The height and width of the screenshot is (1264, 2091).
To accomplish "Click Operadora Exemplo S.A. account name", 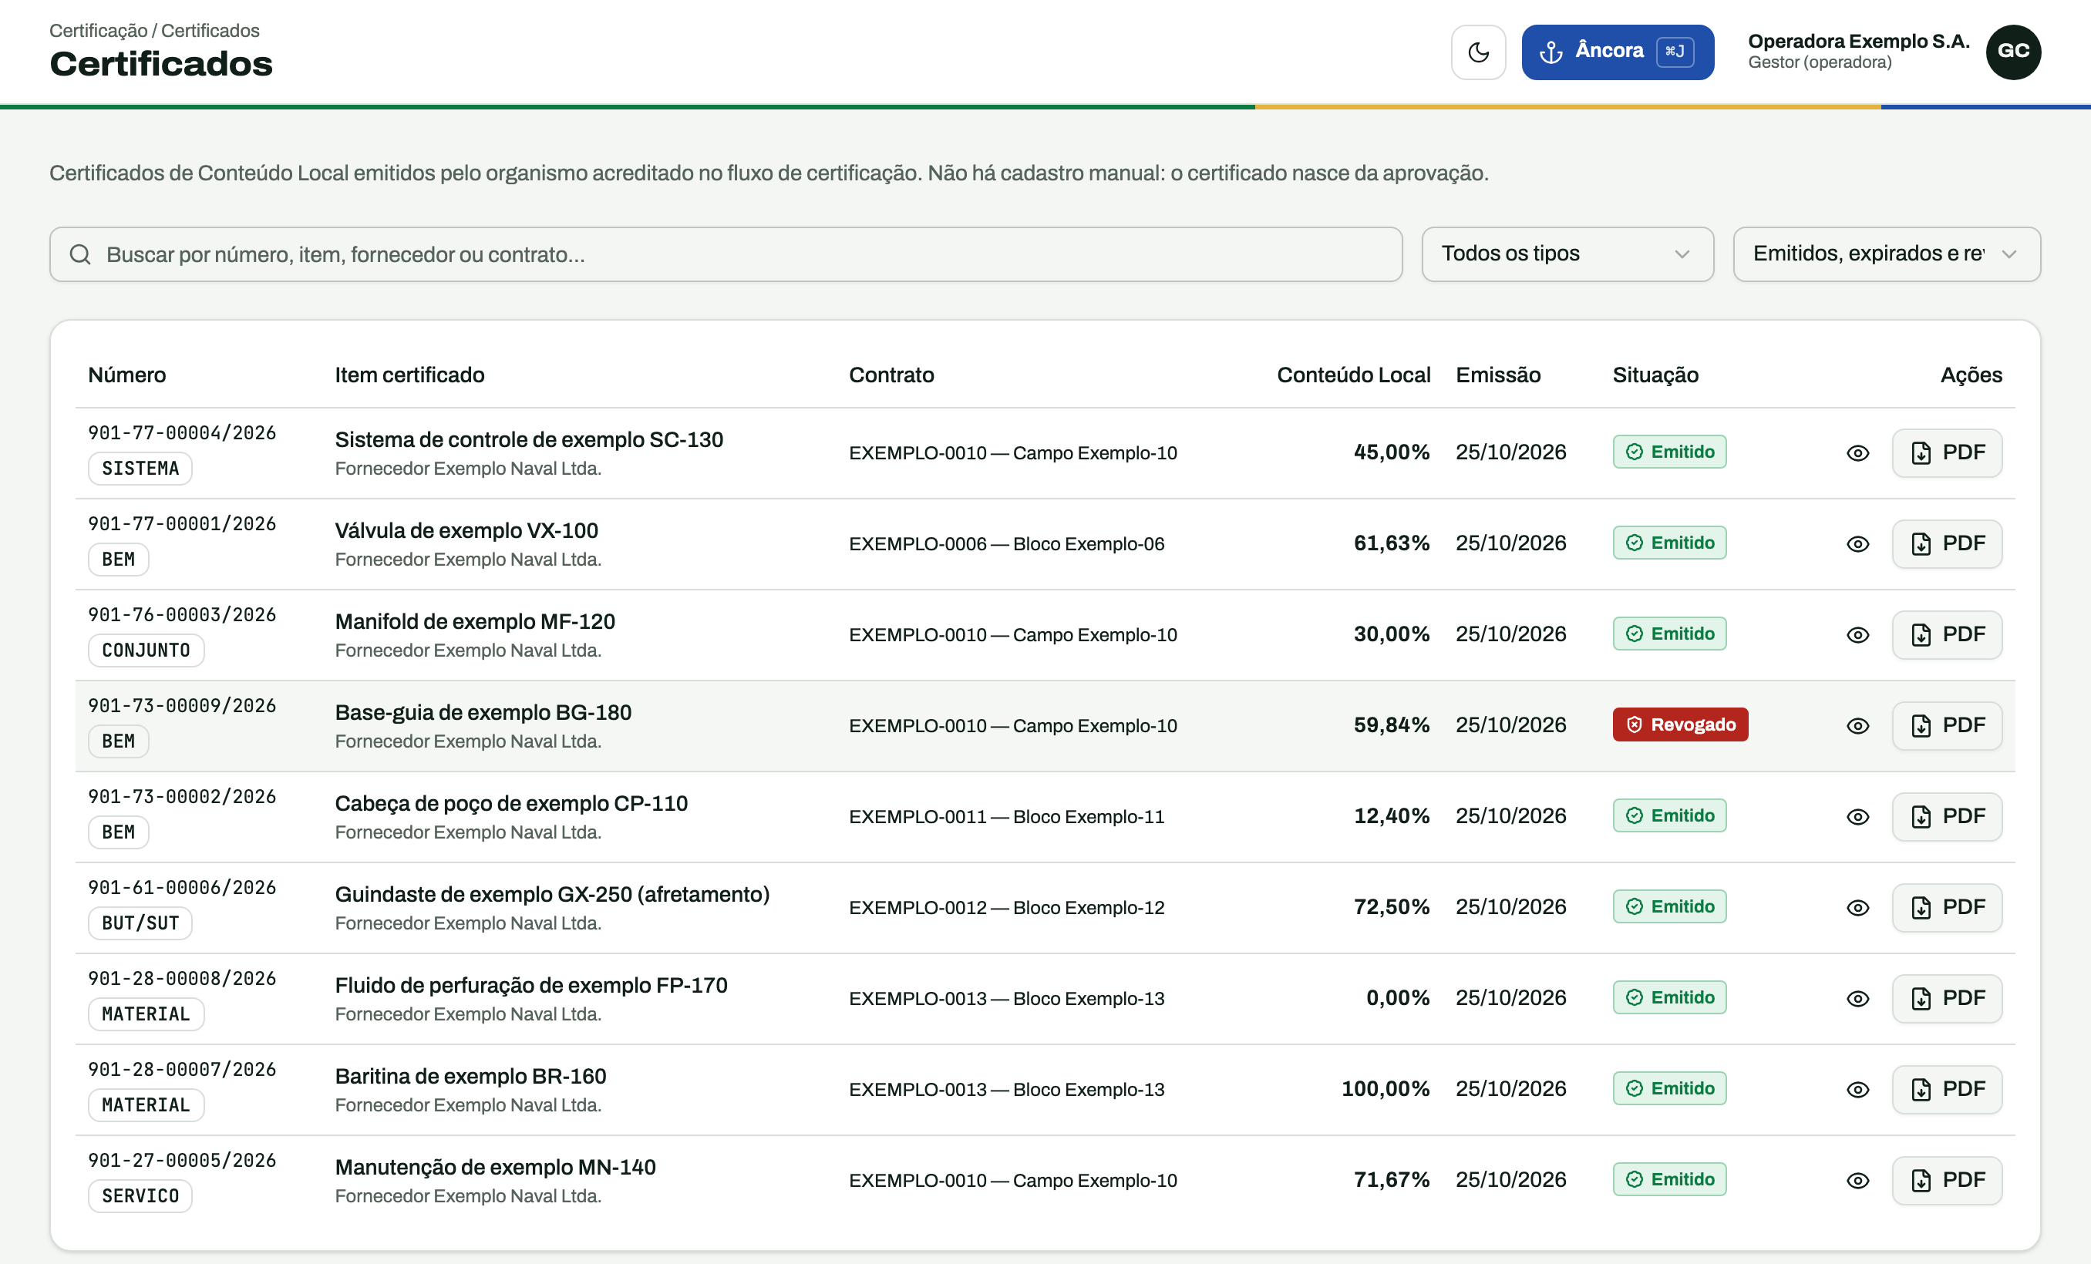I will (1858, 41).
